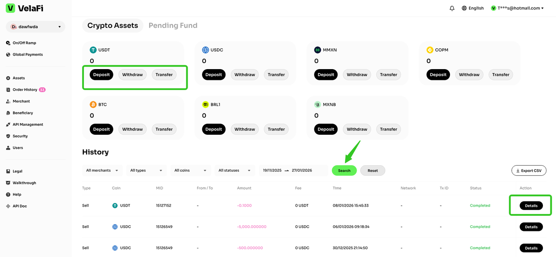This screenshot has height=257, width=556.
Task: Open the All coins filter dropdown
Action: [190, 170]
